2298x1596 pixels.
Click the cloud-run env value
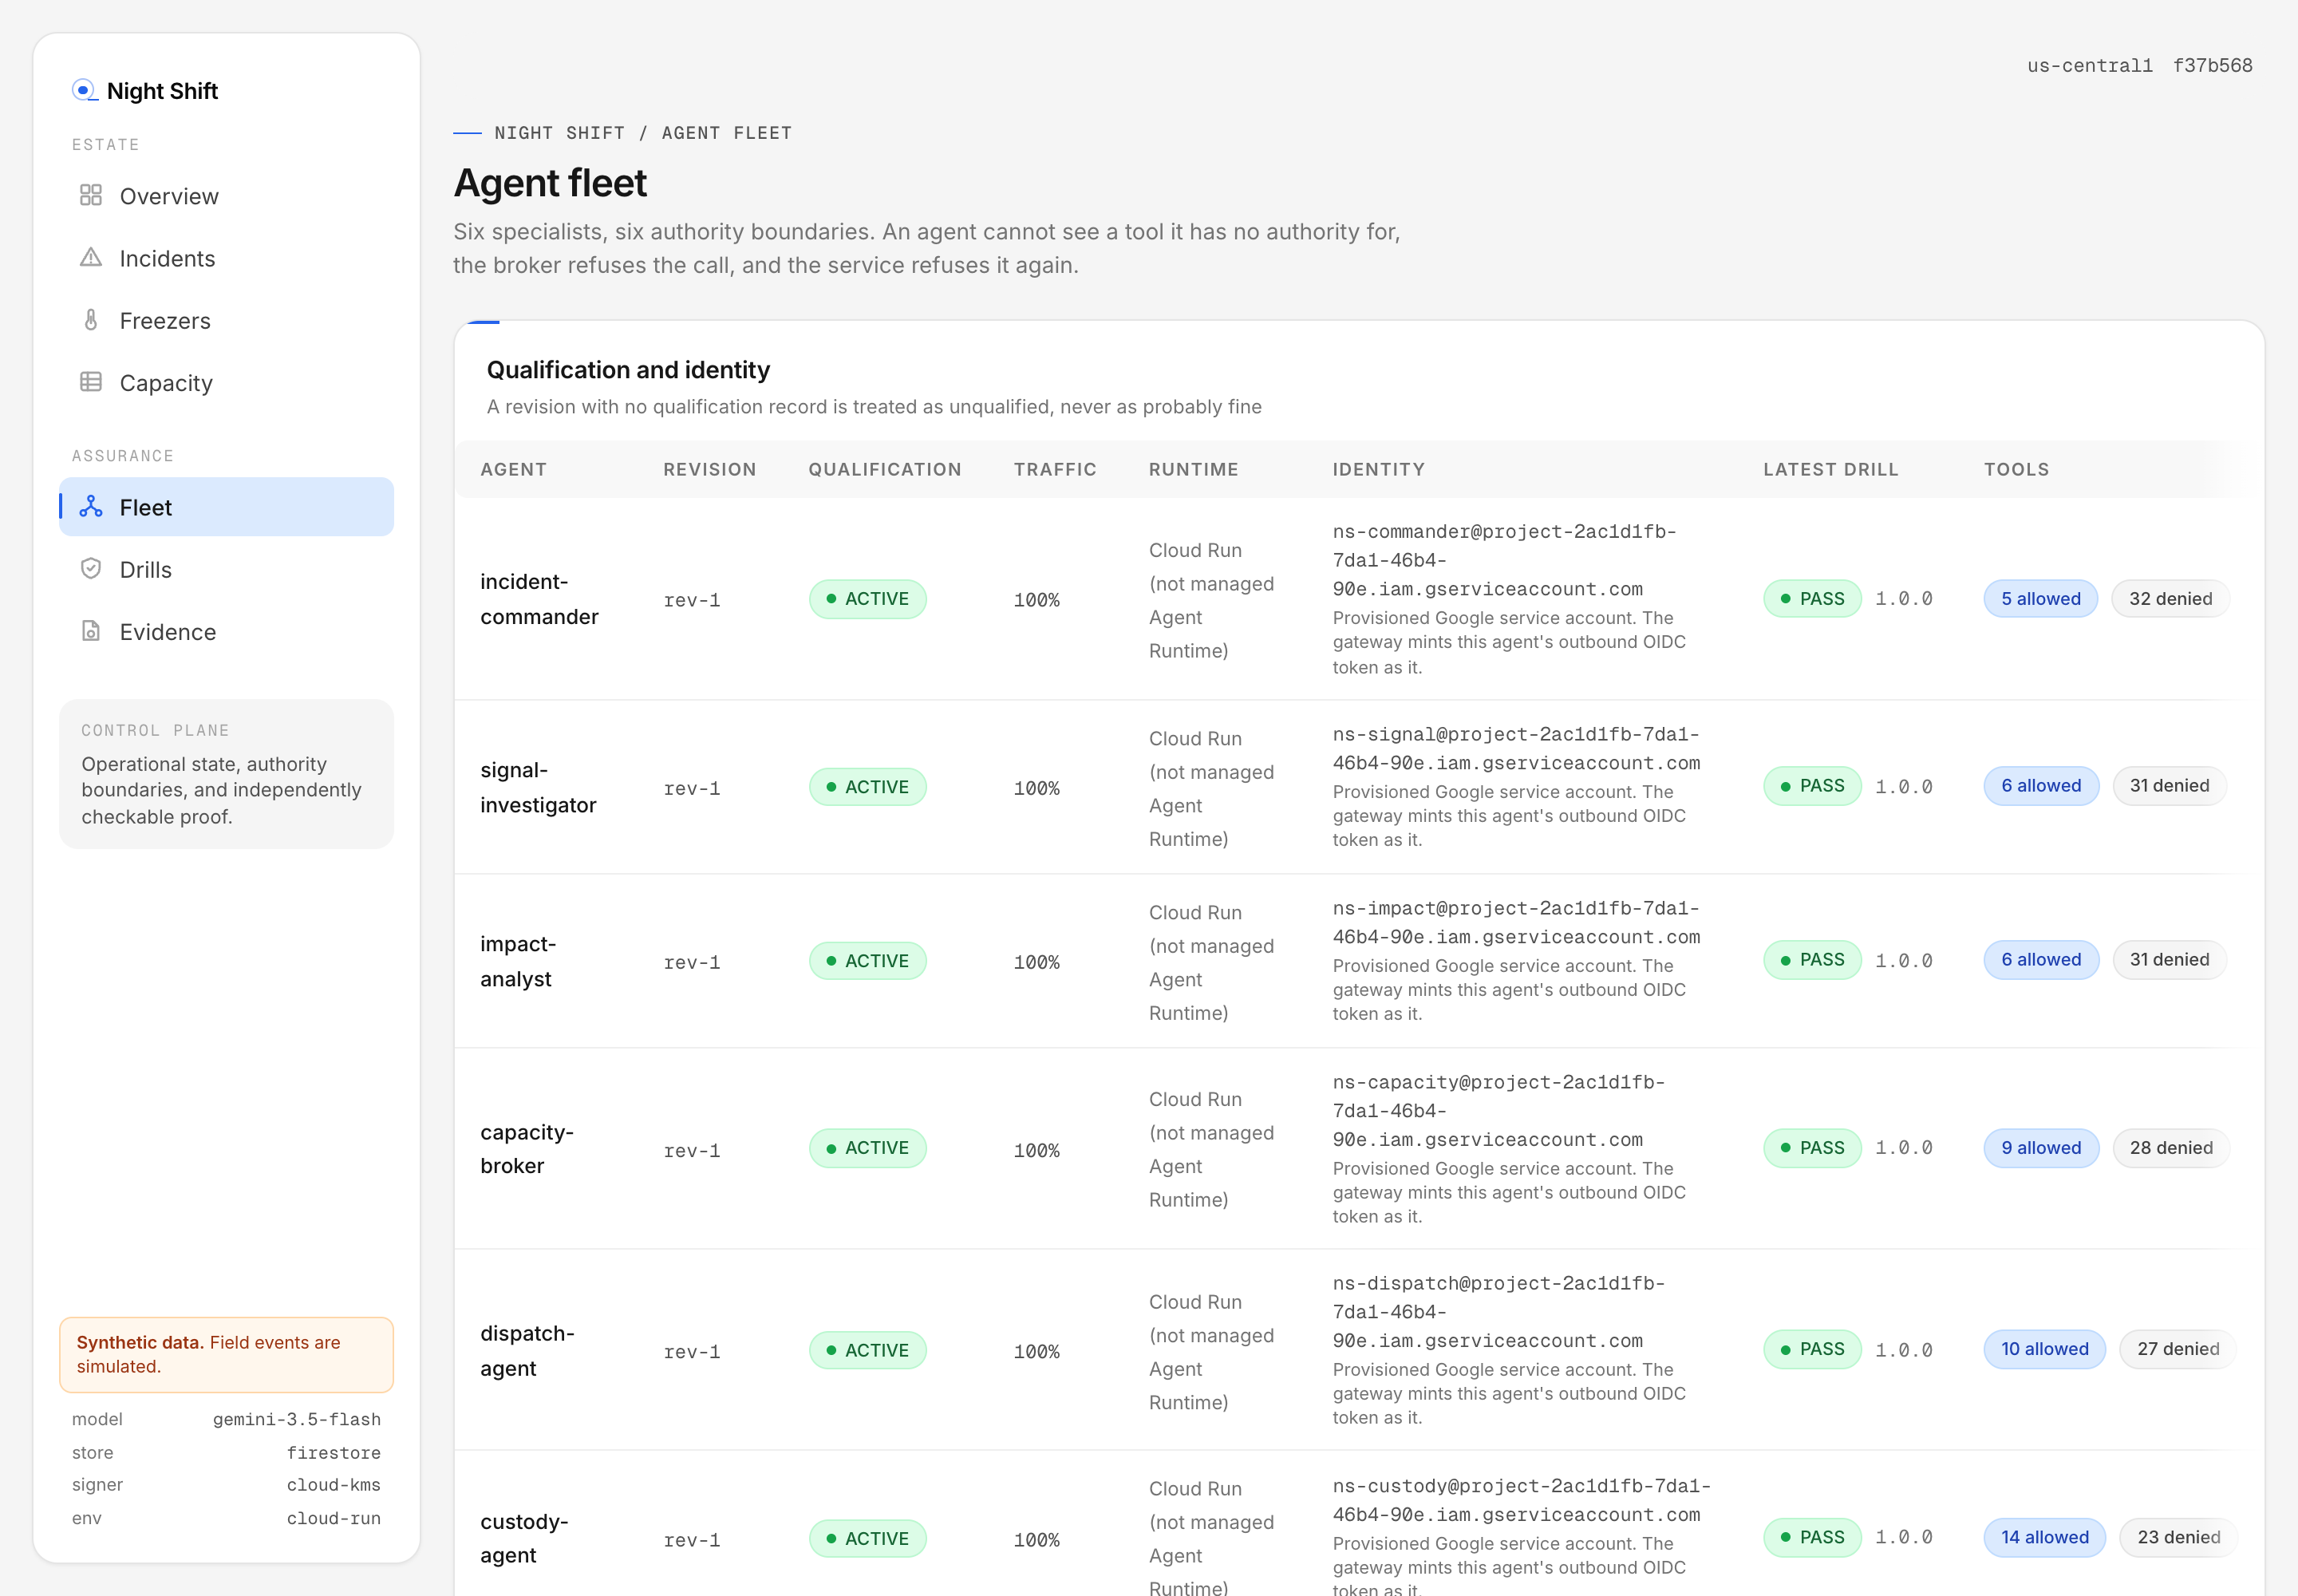click(334, 1518)
